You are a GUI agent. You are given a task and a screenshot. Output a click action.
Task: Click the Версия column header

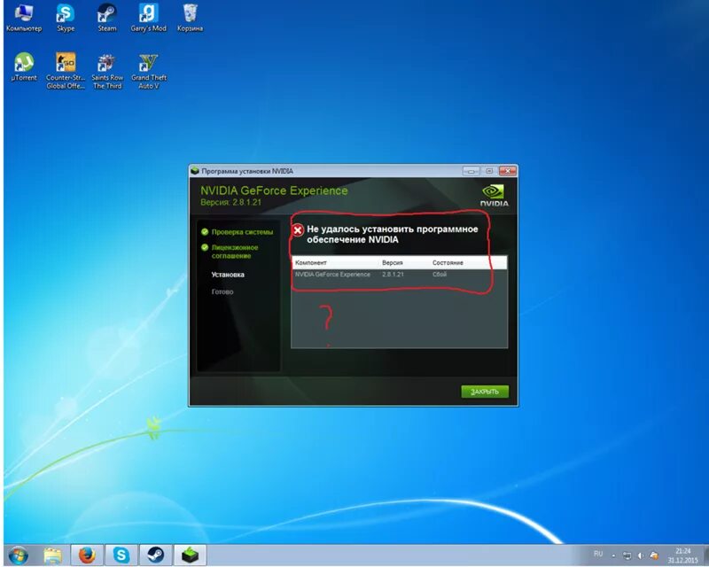pyautogui.click(x=392, y=263)
